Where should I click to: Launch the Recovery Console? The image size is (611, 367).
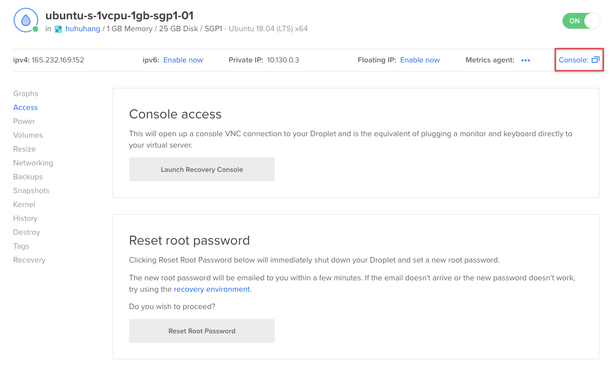click(202, 169)
